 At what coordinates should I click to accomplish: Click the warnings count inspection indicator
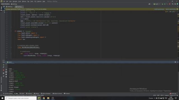click(x=167, y=12)
